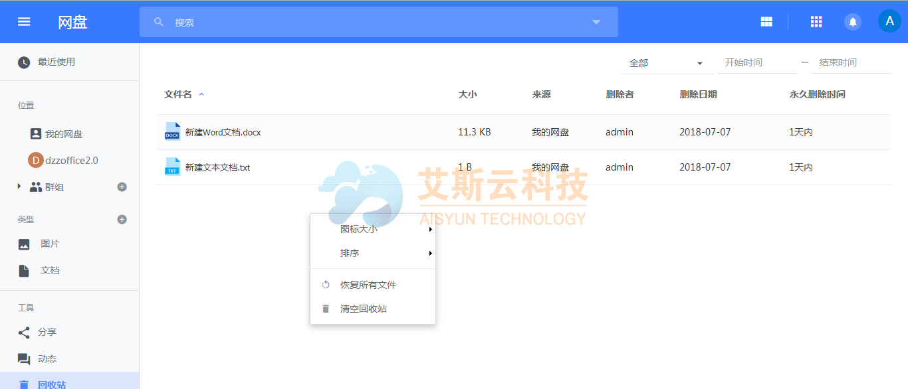This screenshot has height=389, width=908.
Task: Click the plus icon next to 类型
Action: pyautogui.click(x=122, y=219)
